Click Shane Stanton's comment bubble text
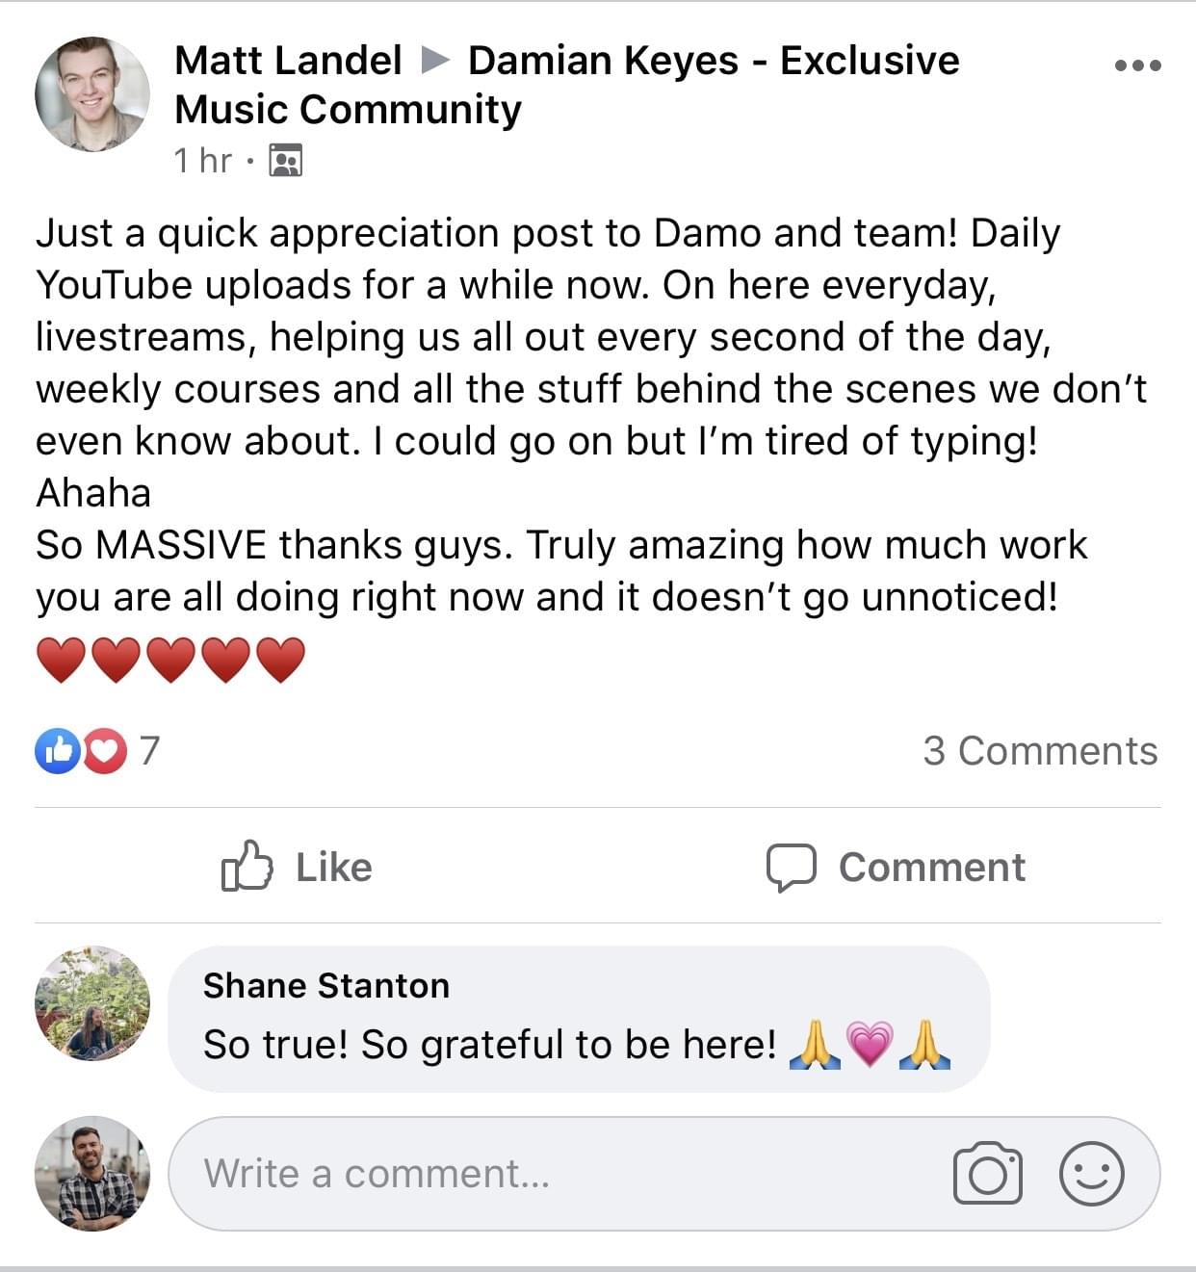This screenshot has width=1196, height=1272. [489, 1045]
